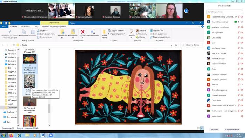245x138 pixels.
Task: Click the search field for Твори folder
Action: point(191,45)
